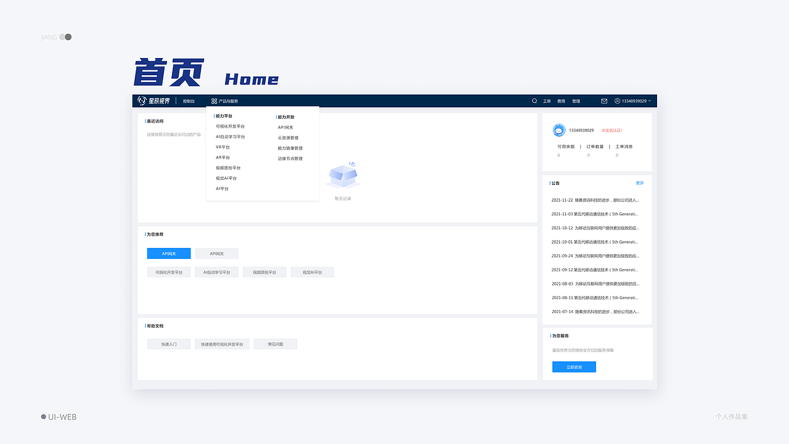The image size is (789, 444).
Task: Open 管理 in the top navigation
Action: [576, 101]
